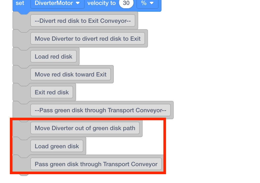260x183 pixels.
Task: Edit the 'Load green disk' comment text
Action: coord(57,146)
